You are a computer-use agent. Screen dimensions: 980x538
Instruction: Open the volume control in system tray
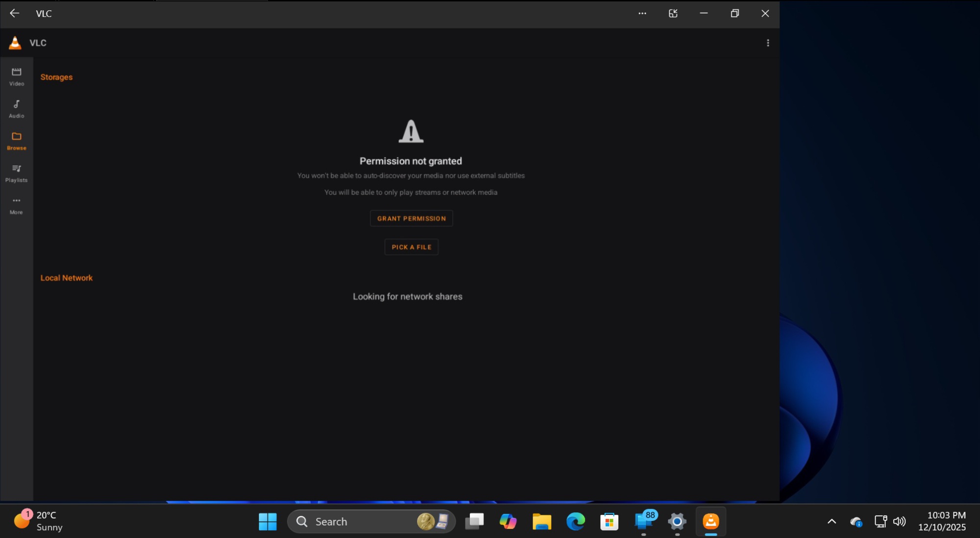tap(900, 521)
